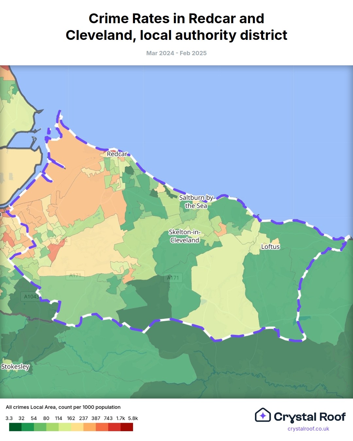Click the Redcar town label on map
Screen dimensions: 353x441
tap(117, 154)
